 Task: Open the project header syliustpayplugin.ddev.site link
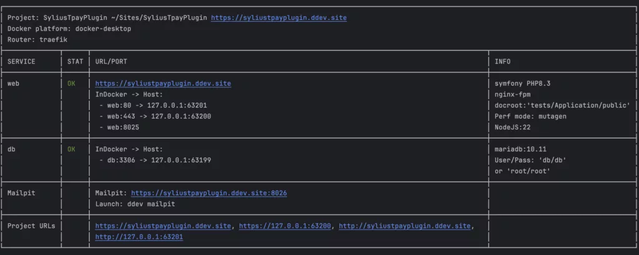279,18
